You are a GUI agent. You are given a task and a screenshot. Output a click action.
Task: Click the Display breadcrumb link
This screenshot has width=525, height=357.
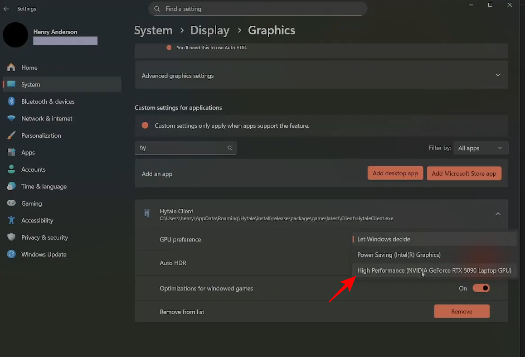coord(209,30)
